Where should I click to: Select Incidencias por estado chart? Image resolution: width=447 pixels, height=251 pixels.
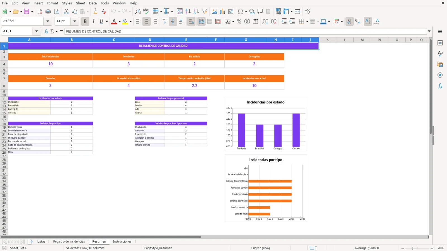tap(266, 124)
